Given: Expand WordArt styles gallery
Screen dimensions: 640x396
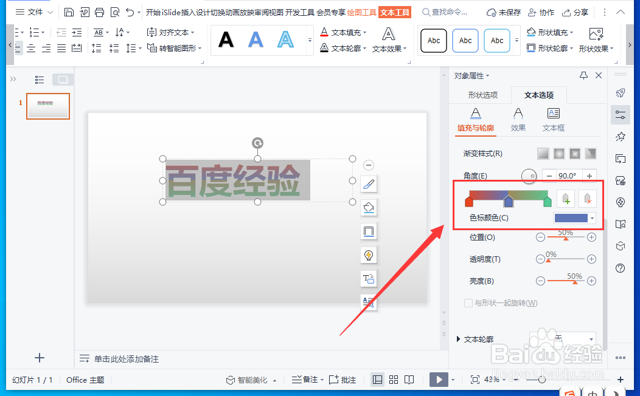Looking at the screenshot, I should (310, 40).
